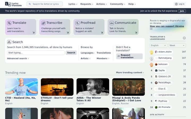Open the Requests menu
The height and width of the screenshot is (119, 191).
pyautogui.click(x=87, y=4)
